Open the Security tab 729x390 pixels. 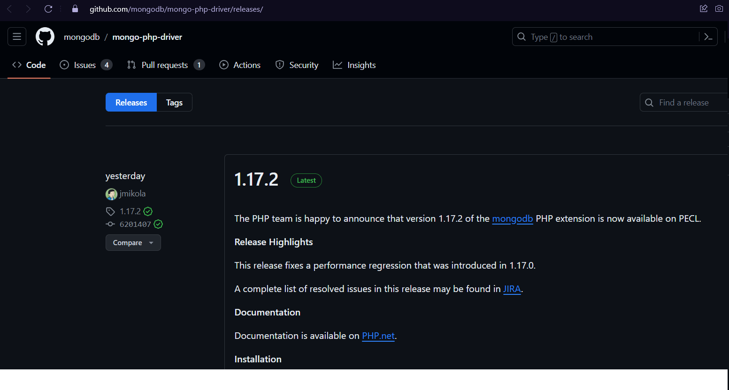point(297,65)
